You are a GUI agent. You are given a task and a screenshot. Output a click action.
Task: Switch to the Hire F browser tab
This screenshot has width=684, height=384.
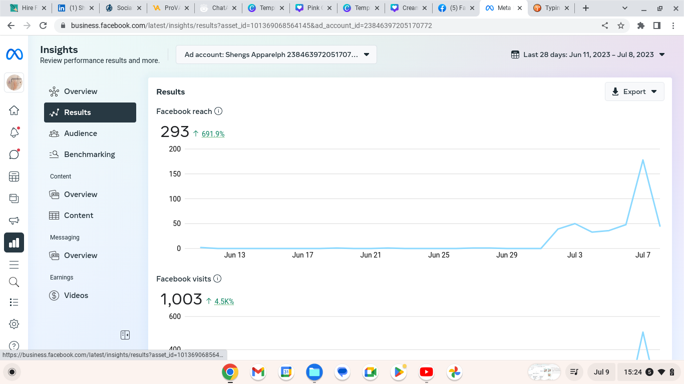point(28,8)
